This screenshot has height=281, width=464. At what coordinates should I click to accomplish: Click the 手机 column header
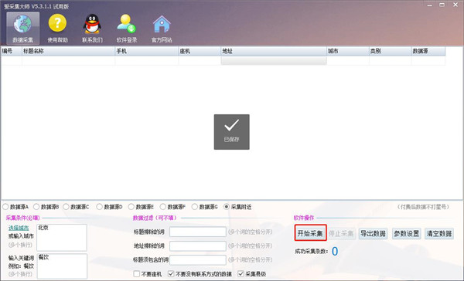(147, 51)
